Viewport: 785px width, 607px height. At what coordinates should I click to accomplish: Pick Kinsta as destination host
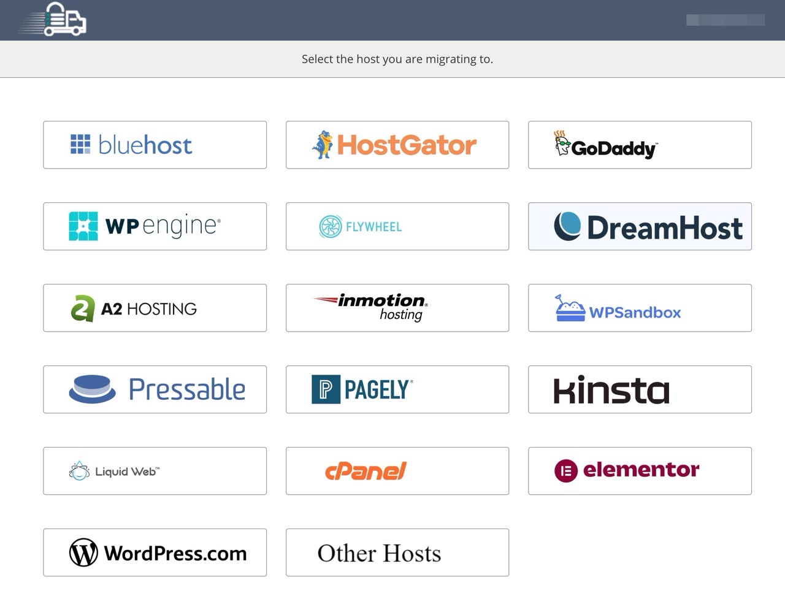[640, 389]
